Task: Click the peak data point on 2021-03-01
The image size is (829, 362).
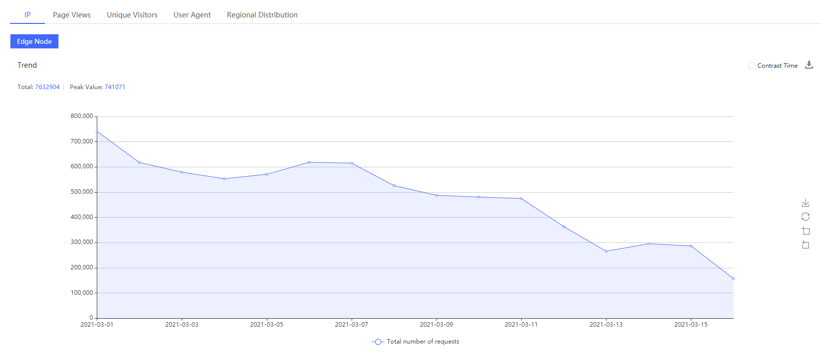Action: pyautogui.click(x=97, y=131)
